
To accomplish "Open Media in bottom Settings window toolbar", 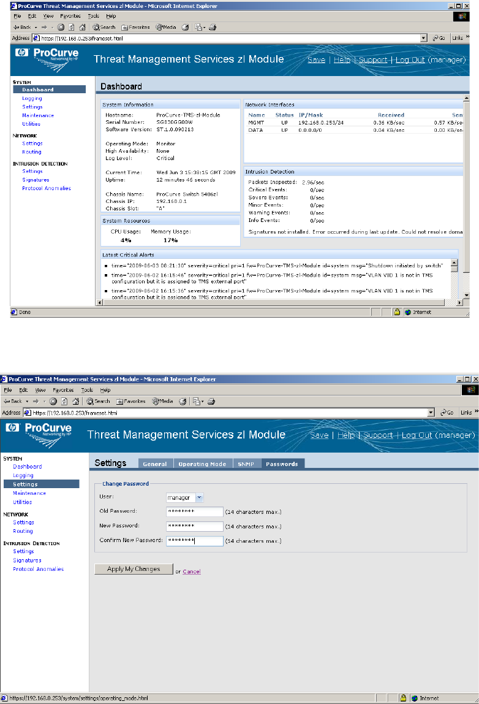I will click(x=162, y=402).
